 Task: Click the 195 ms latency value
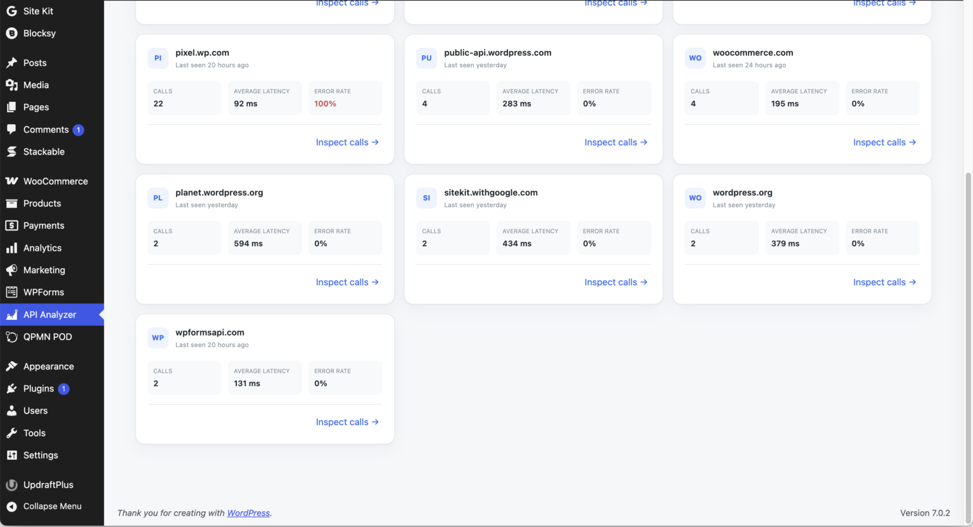(x=785, y=104)
